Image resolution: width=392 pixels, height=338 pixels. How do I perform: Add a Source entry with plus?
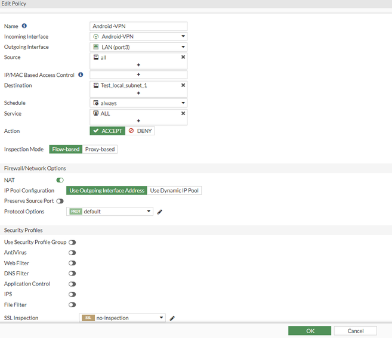point(138,65)
